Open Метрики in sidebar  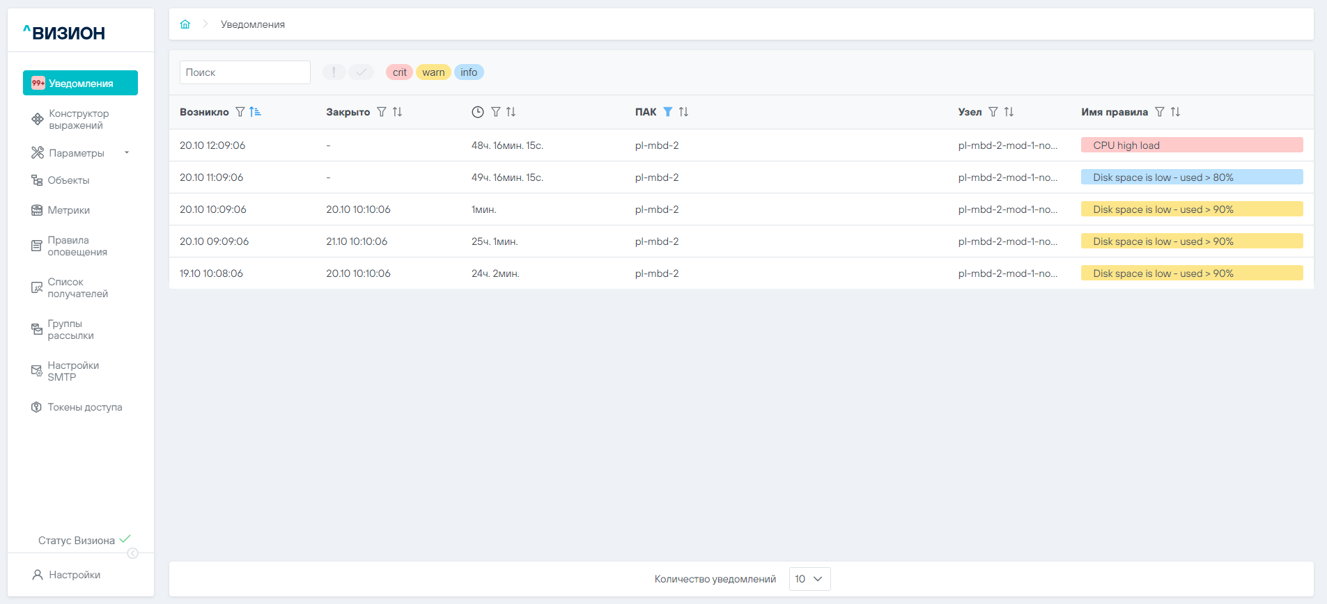pyautogui.click(x=68, y=210)
